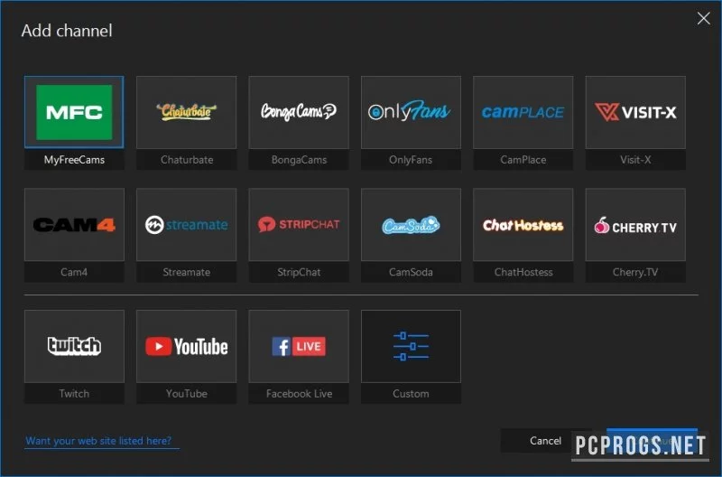Pick the Cam4 logo tile

(x=74, y=224)
